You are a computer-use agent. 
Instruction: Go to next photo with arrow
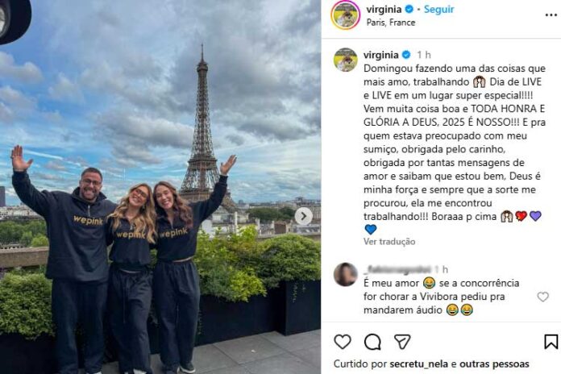pos(303,216)
